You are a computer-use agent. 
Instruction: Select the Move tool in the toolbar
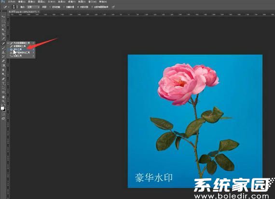(x=3, y=17)
